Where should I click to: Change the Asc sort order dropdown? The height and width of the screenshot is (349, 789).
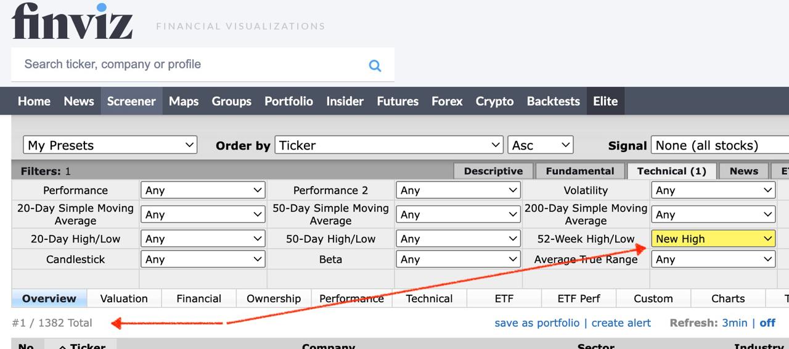(x=541, y=145)
